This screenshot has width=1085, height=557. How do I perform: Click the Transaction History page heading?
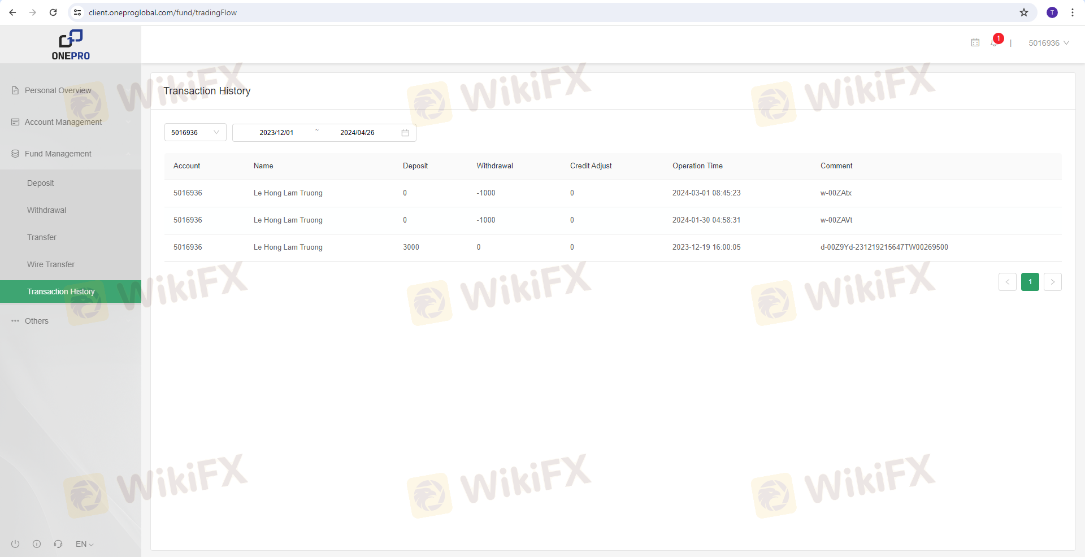(x=207, y=91)
